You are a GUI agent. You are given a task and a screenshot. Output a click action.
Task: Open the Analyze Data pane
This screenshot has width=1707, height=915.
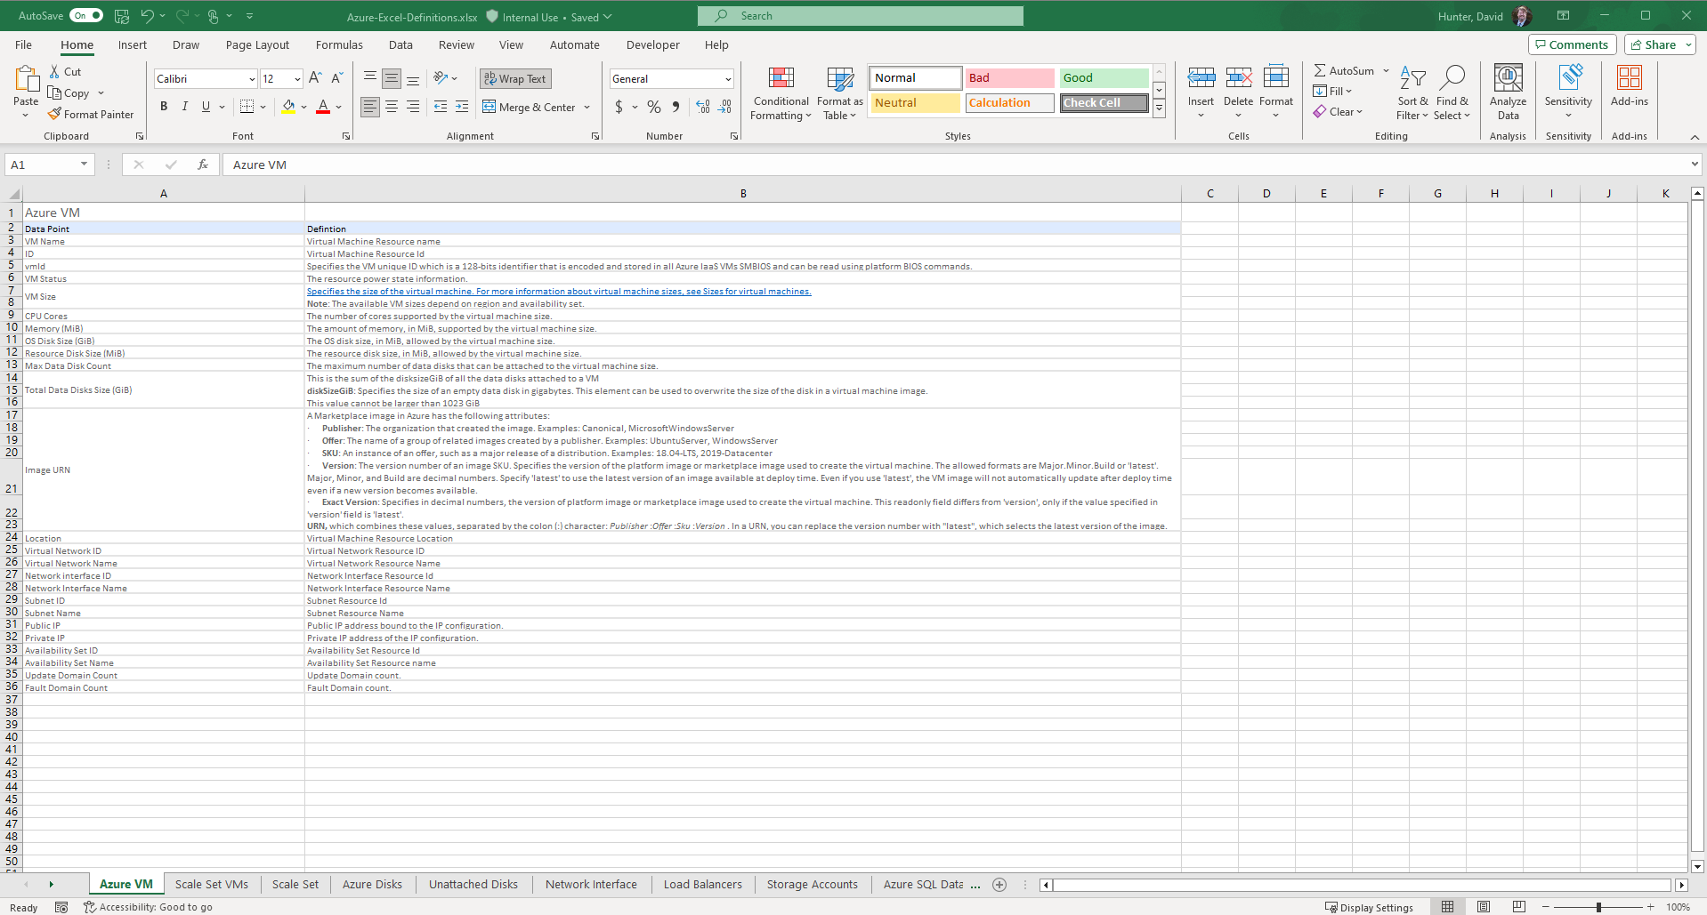[x=1507, y=92]
